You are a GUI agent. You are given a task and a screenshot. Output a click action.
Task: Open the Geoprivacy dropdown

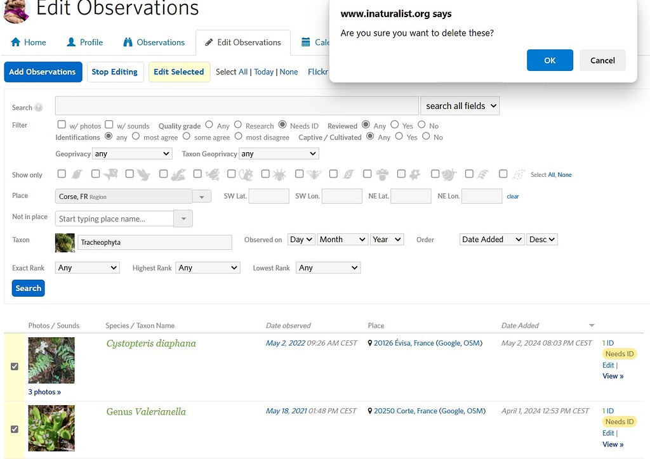(131, 153)
